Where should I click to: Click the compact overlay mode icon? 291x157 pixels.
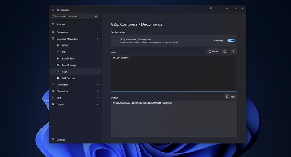[211, 8]
